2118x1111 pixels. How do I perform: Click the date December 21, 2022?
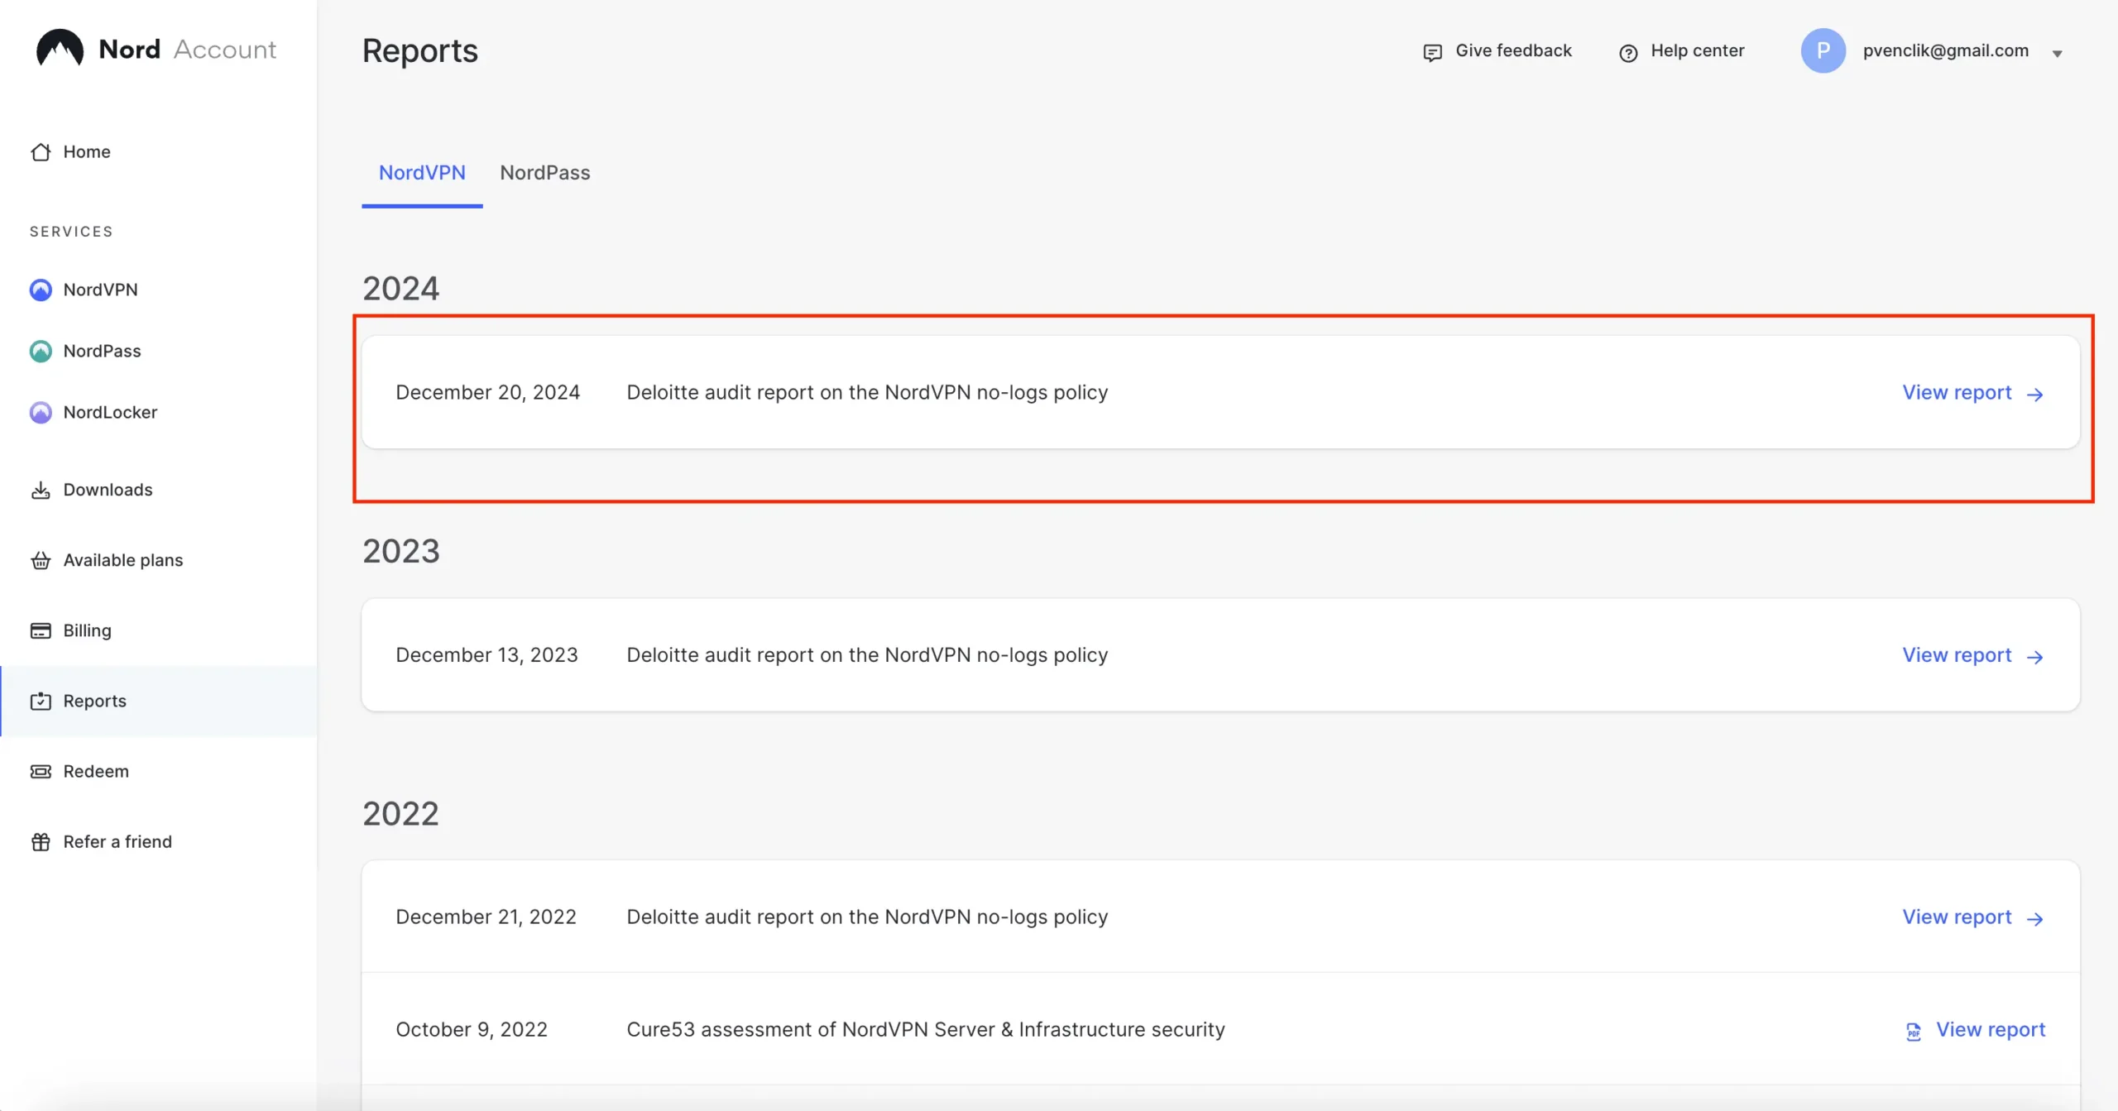pyautogui.click(x=486, y=917)
